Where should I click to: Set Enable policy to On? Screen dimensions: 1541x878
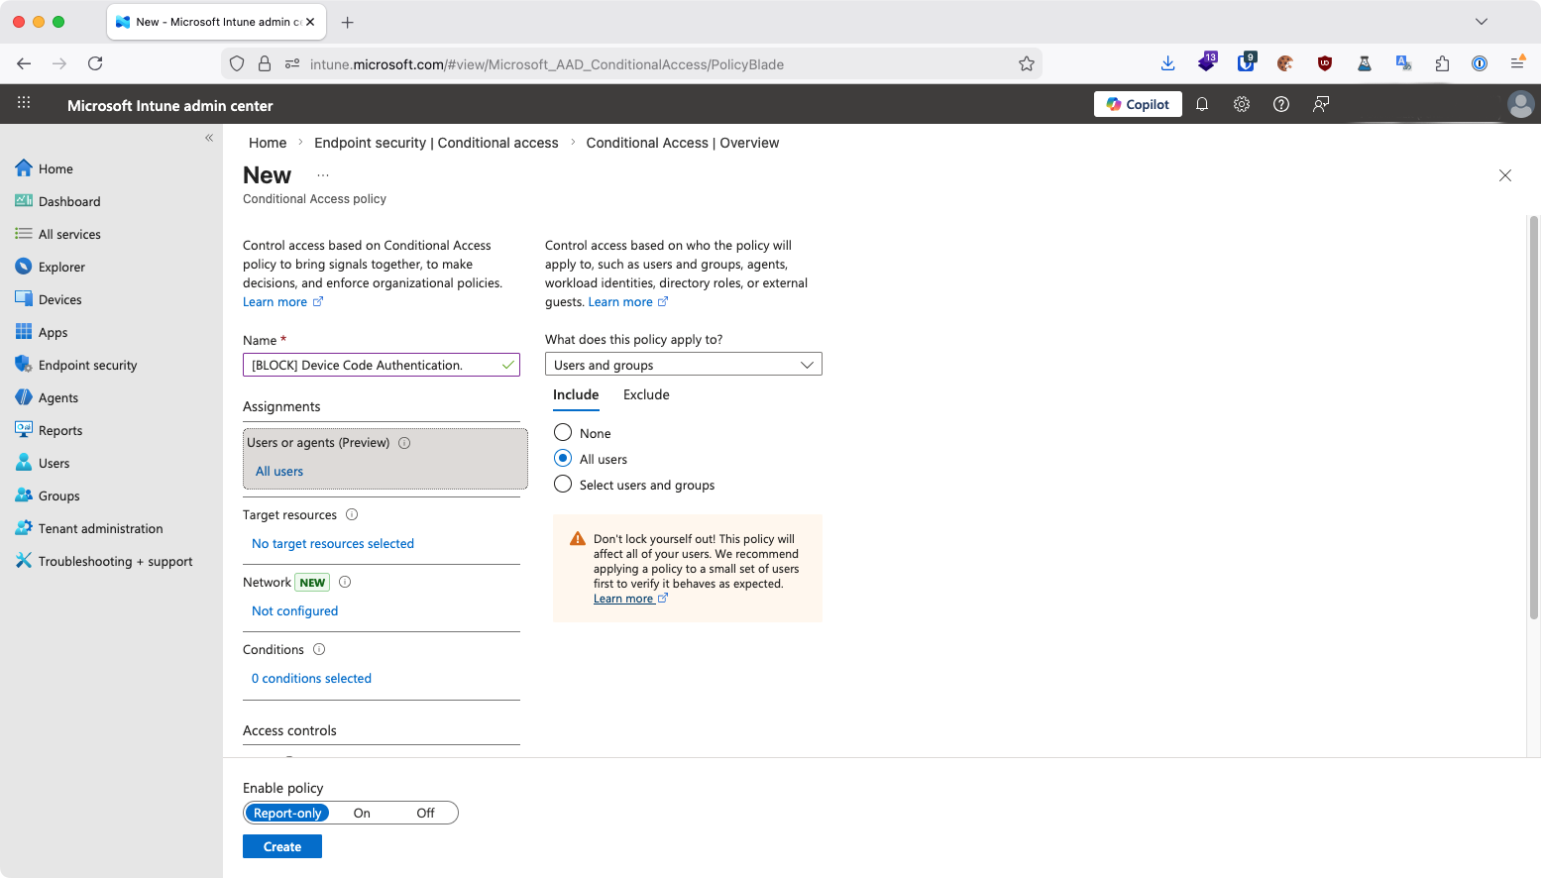pyautogui.click(x=362, y=813)
